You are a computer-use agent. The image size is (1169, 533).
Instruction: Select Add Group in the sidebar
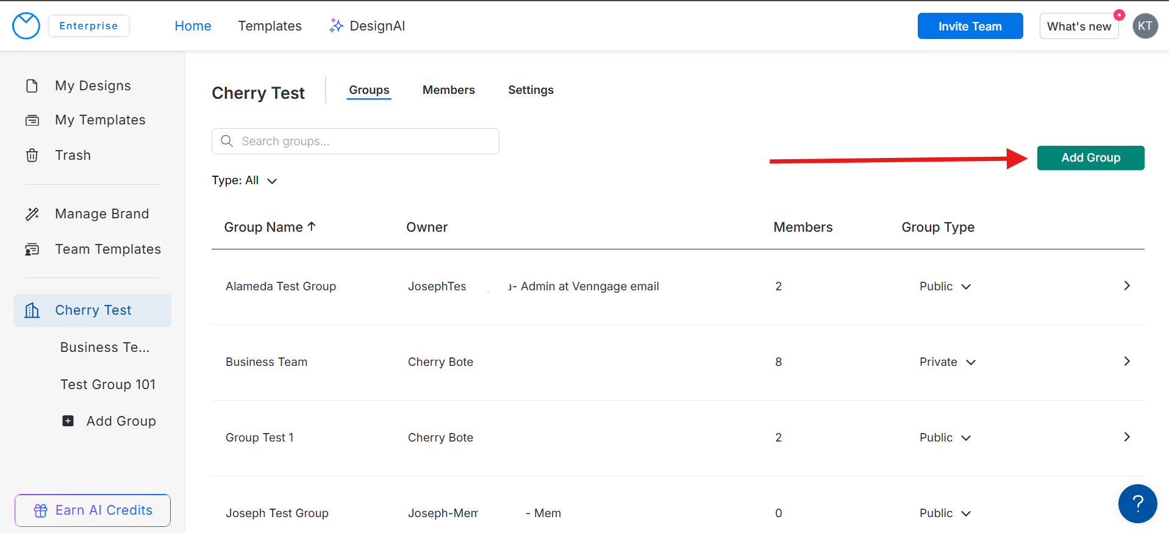pyautogui.click(x=109, y=421)
